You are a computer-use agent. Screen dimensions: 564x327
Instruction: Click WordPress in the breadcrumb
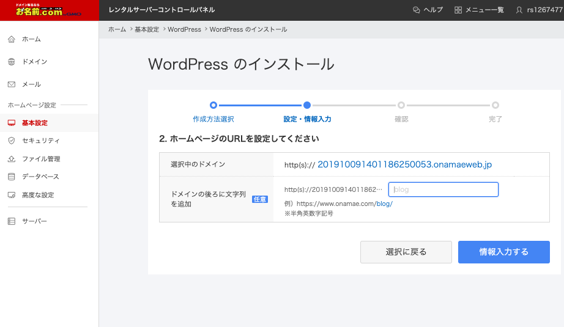(184, 29)
